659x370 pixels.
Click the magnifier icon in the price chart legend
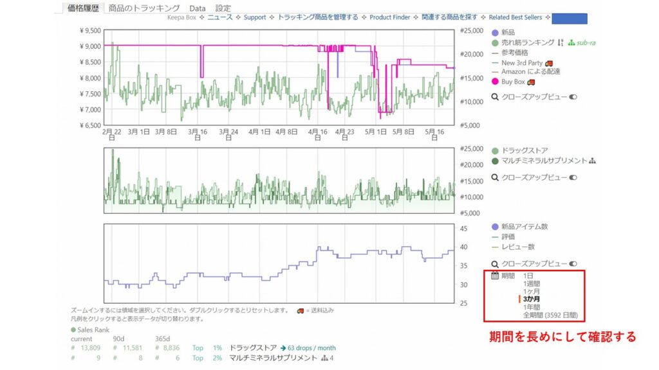(x=495, y=96)
